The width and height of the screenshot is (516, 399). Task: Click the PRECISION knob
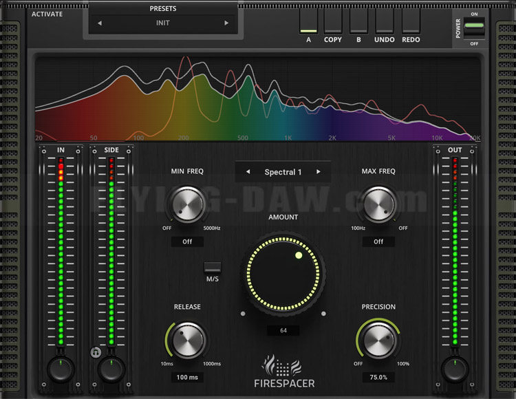click(378, 341)
